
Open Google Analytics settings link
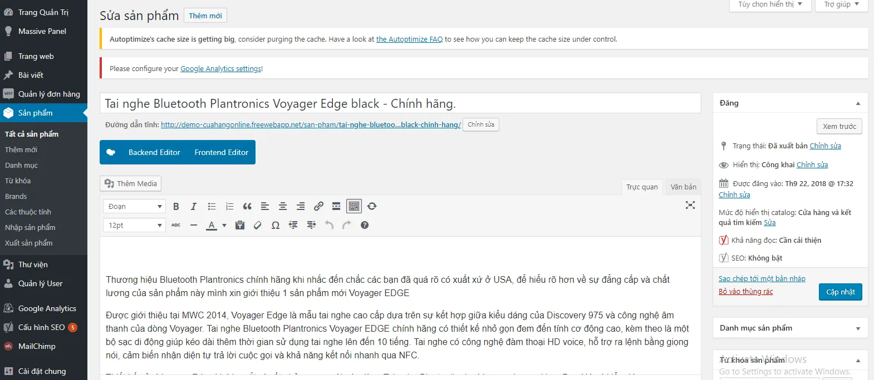click(220, 68)
